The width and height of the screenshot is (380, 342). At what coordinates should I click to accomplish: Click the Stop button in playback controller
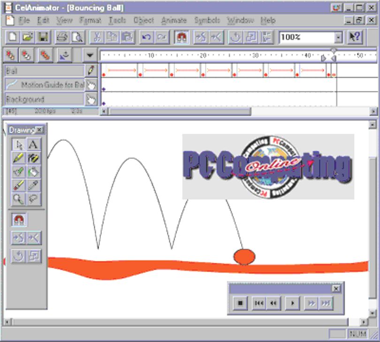240,303
